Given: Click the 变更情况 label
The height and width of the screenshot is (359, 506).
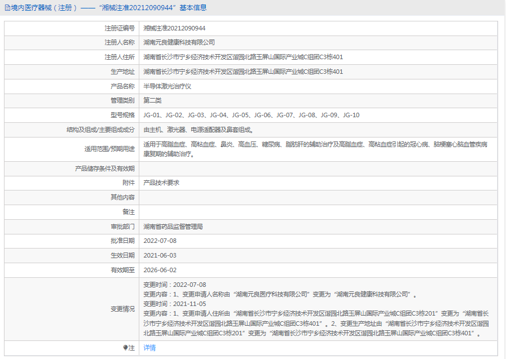Looking at the screenshot, I should tap(122, 309).
